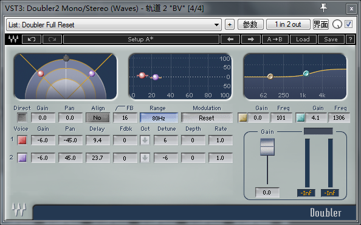Reset the right meter -Inf peak readout
This screenshot has width=361, height=225.
(x=330, y=193)
